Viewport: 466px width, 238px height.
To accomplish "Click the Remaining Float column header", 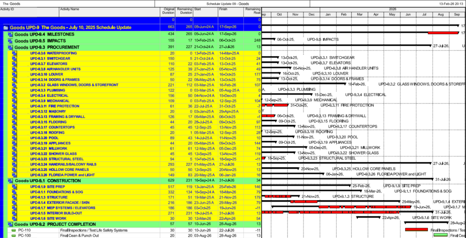I will (253, 11).
